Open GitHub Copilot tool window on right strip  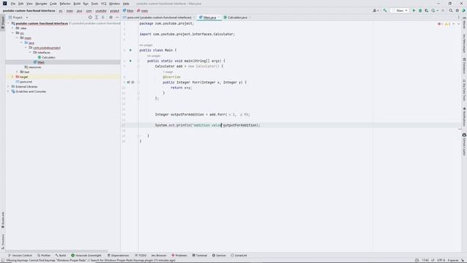pos(464,145)
